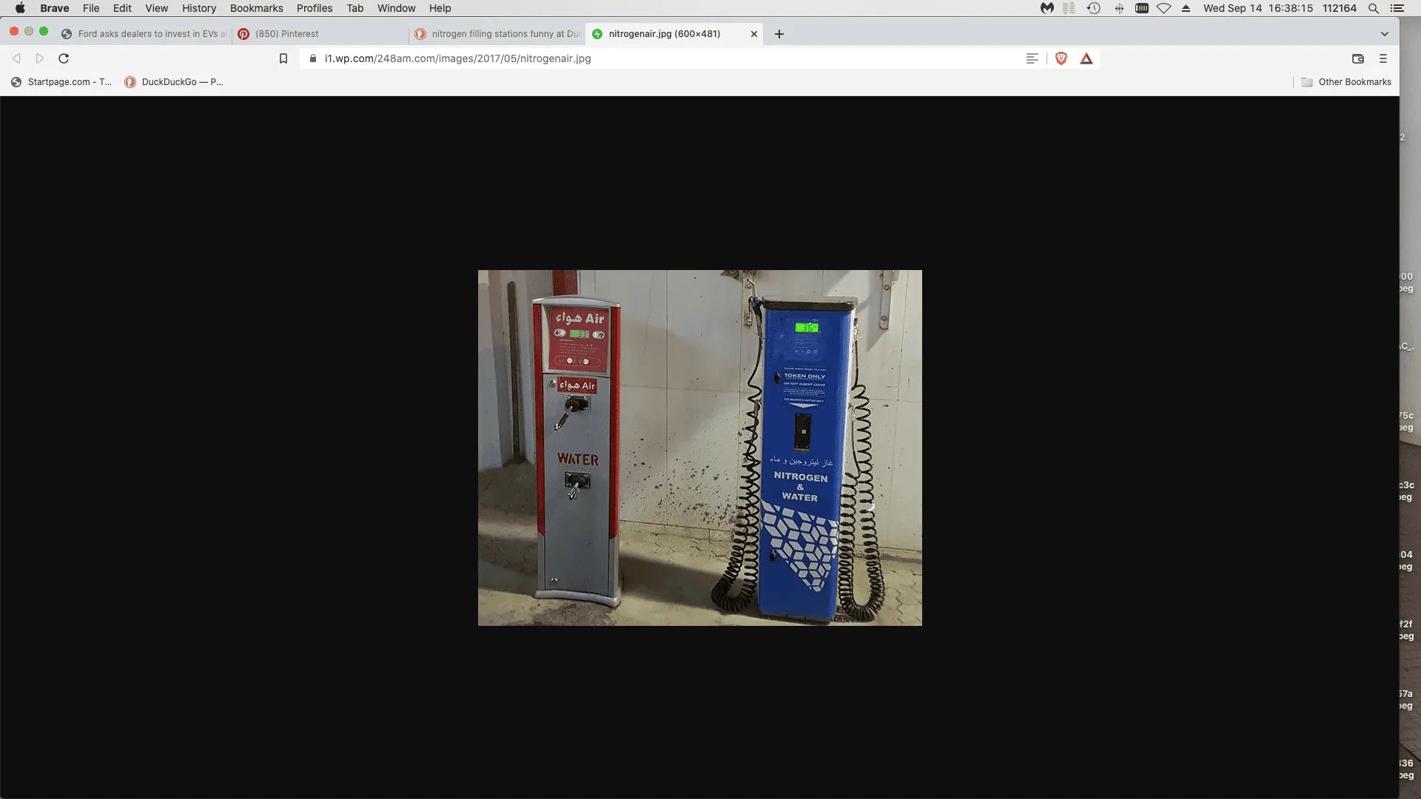Go forward to the next page
This screenshot has width=1421, height=799.
tap(40, 58)
